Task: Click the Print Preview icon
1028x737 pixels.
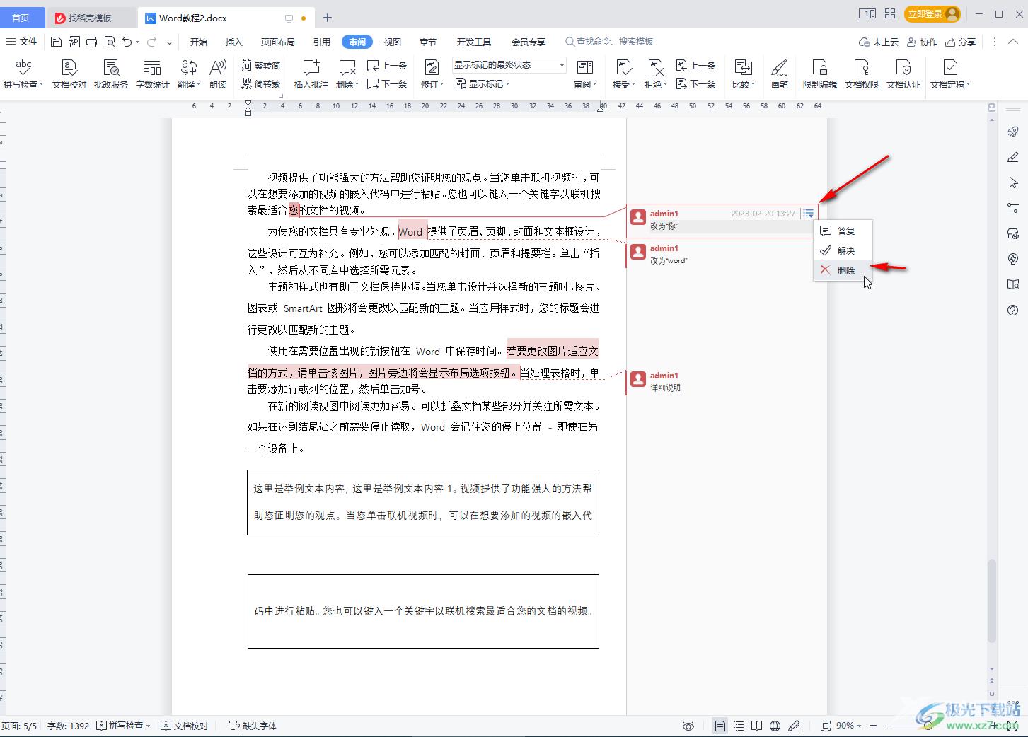Action: (x=110, y=42)
